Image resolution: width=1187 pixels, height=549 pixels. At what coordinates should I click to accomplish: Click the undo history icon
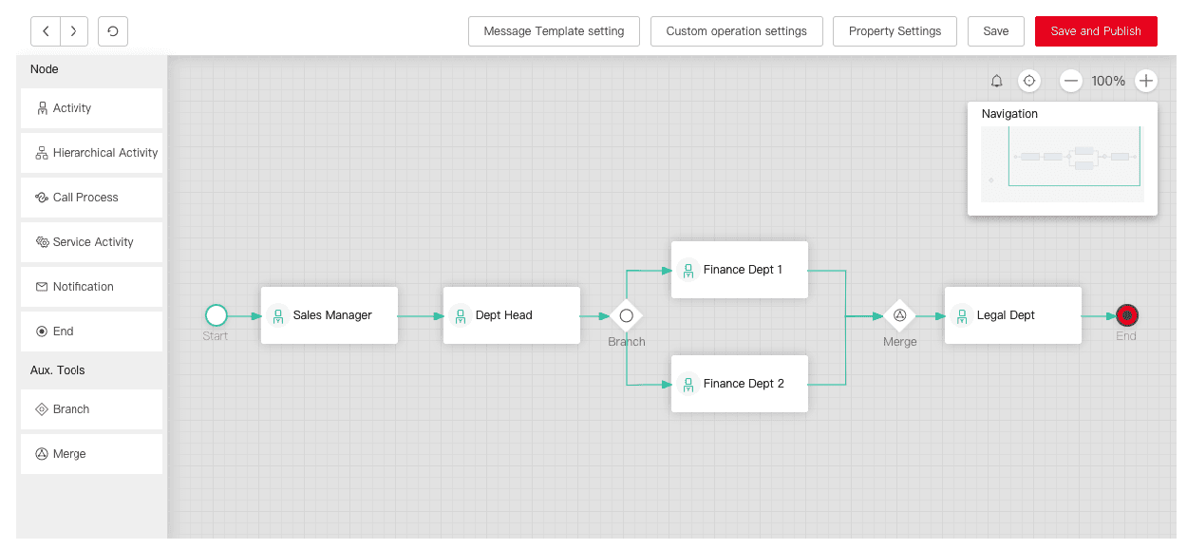112,31
